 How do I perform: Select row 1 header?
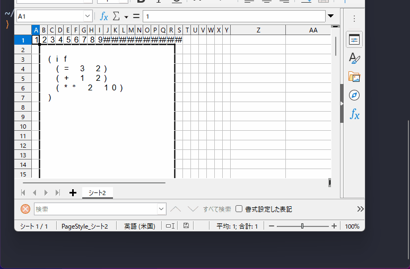pos(23,40)
